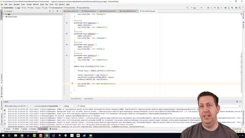This screenshot has width=245, height=138.
Task: Hide the Logcat panel with the minus icon
Action: 240,102
